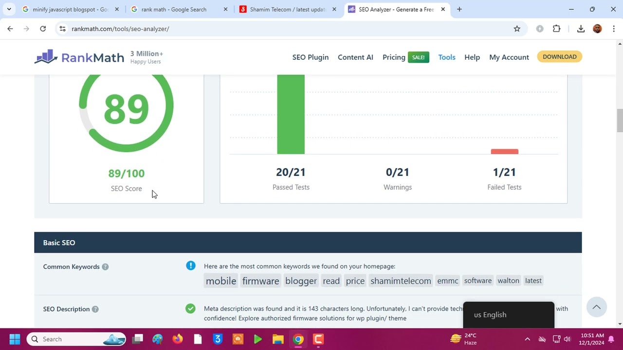This screenshot has height=350, width=623.
Task: Open the green play-arrow app in taskbar
Action: 258,339
